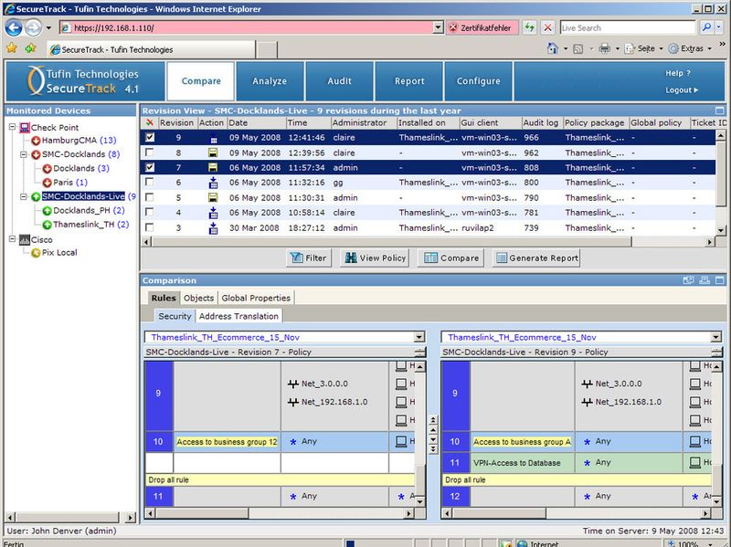The image size is (731, 547).
Task: Collapse the Cisco tree node
Action: pyautogui.click(x=13, y=239)
